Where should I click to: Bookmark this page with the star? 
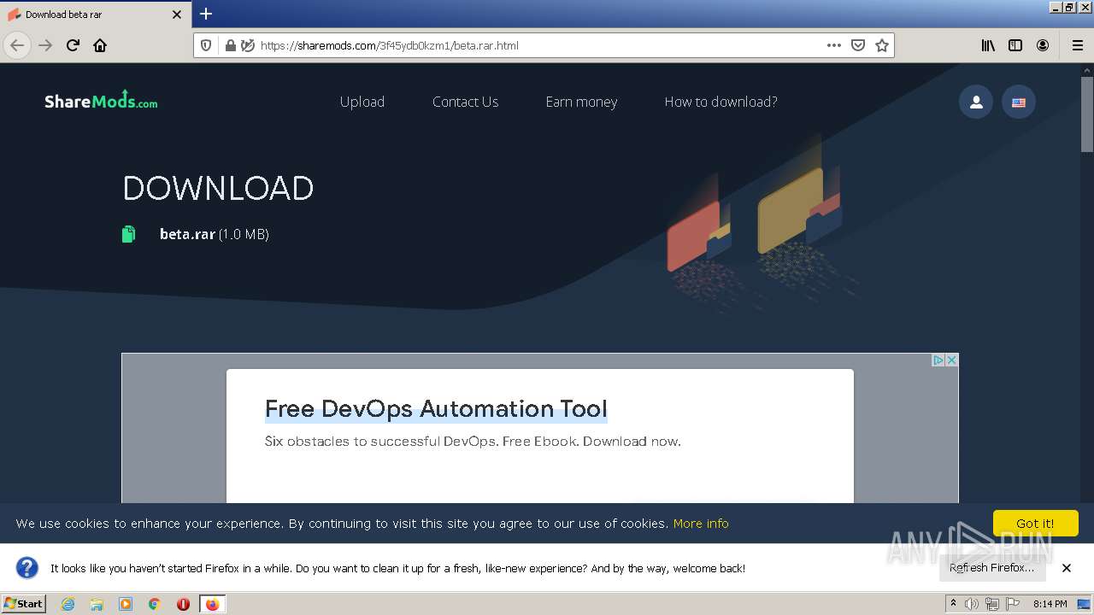point(882,45)
